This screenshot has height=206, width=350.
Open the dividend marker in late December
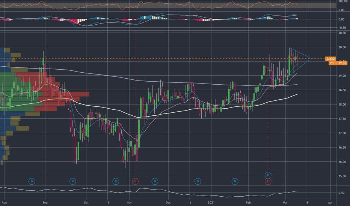[198, 181]
